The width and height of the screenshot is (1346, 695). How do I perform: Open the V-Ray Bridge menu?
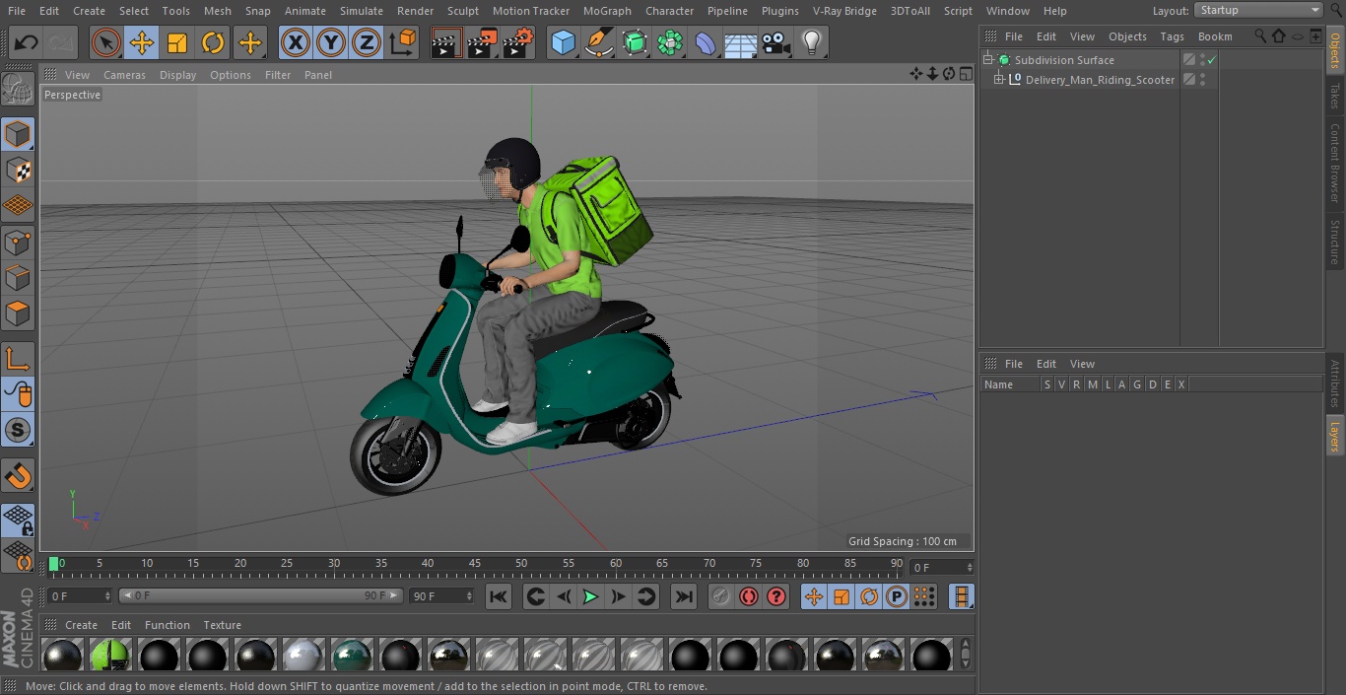(844, 11)
